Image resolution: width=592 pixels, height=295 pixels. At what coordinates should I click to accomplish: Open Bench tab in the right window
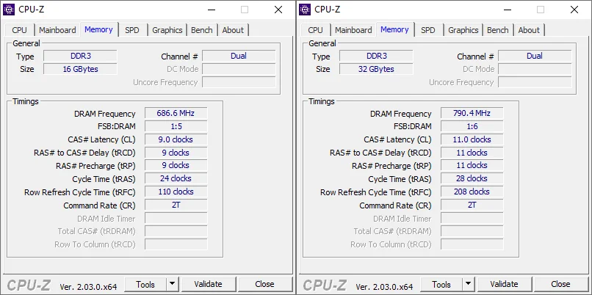pyautogui.click(x=497, y=30)
